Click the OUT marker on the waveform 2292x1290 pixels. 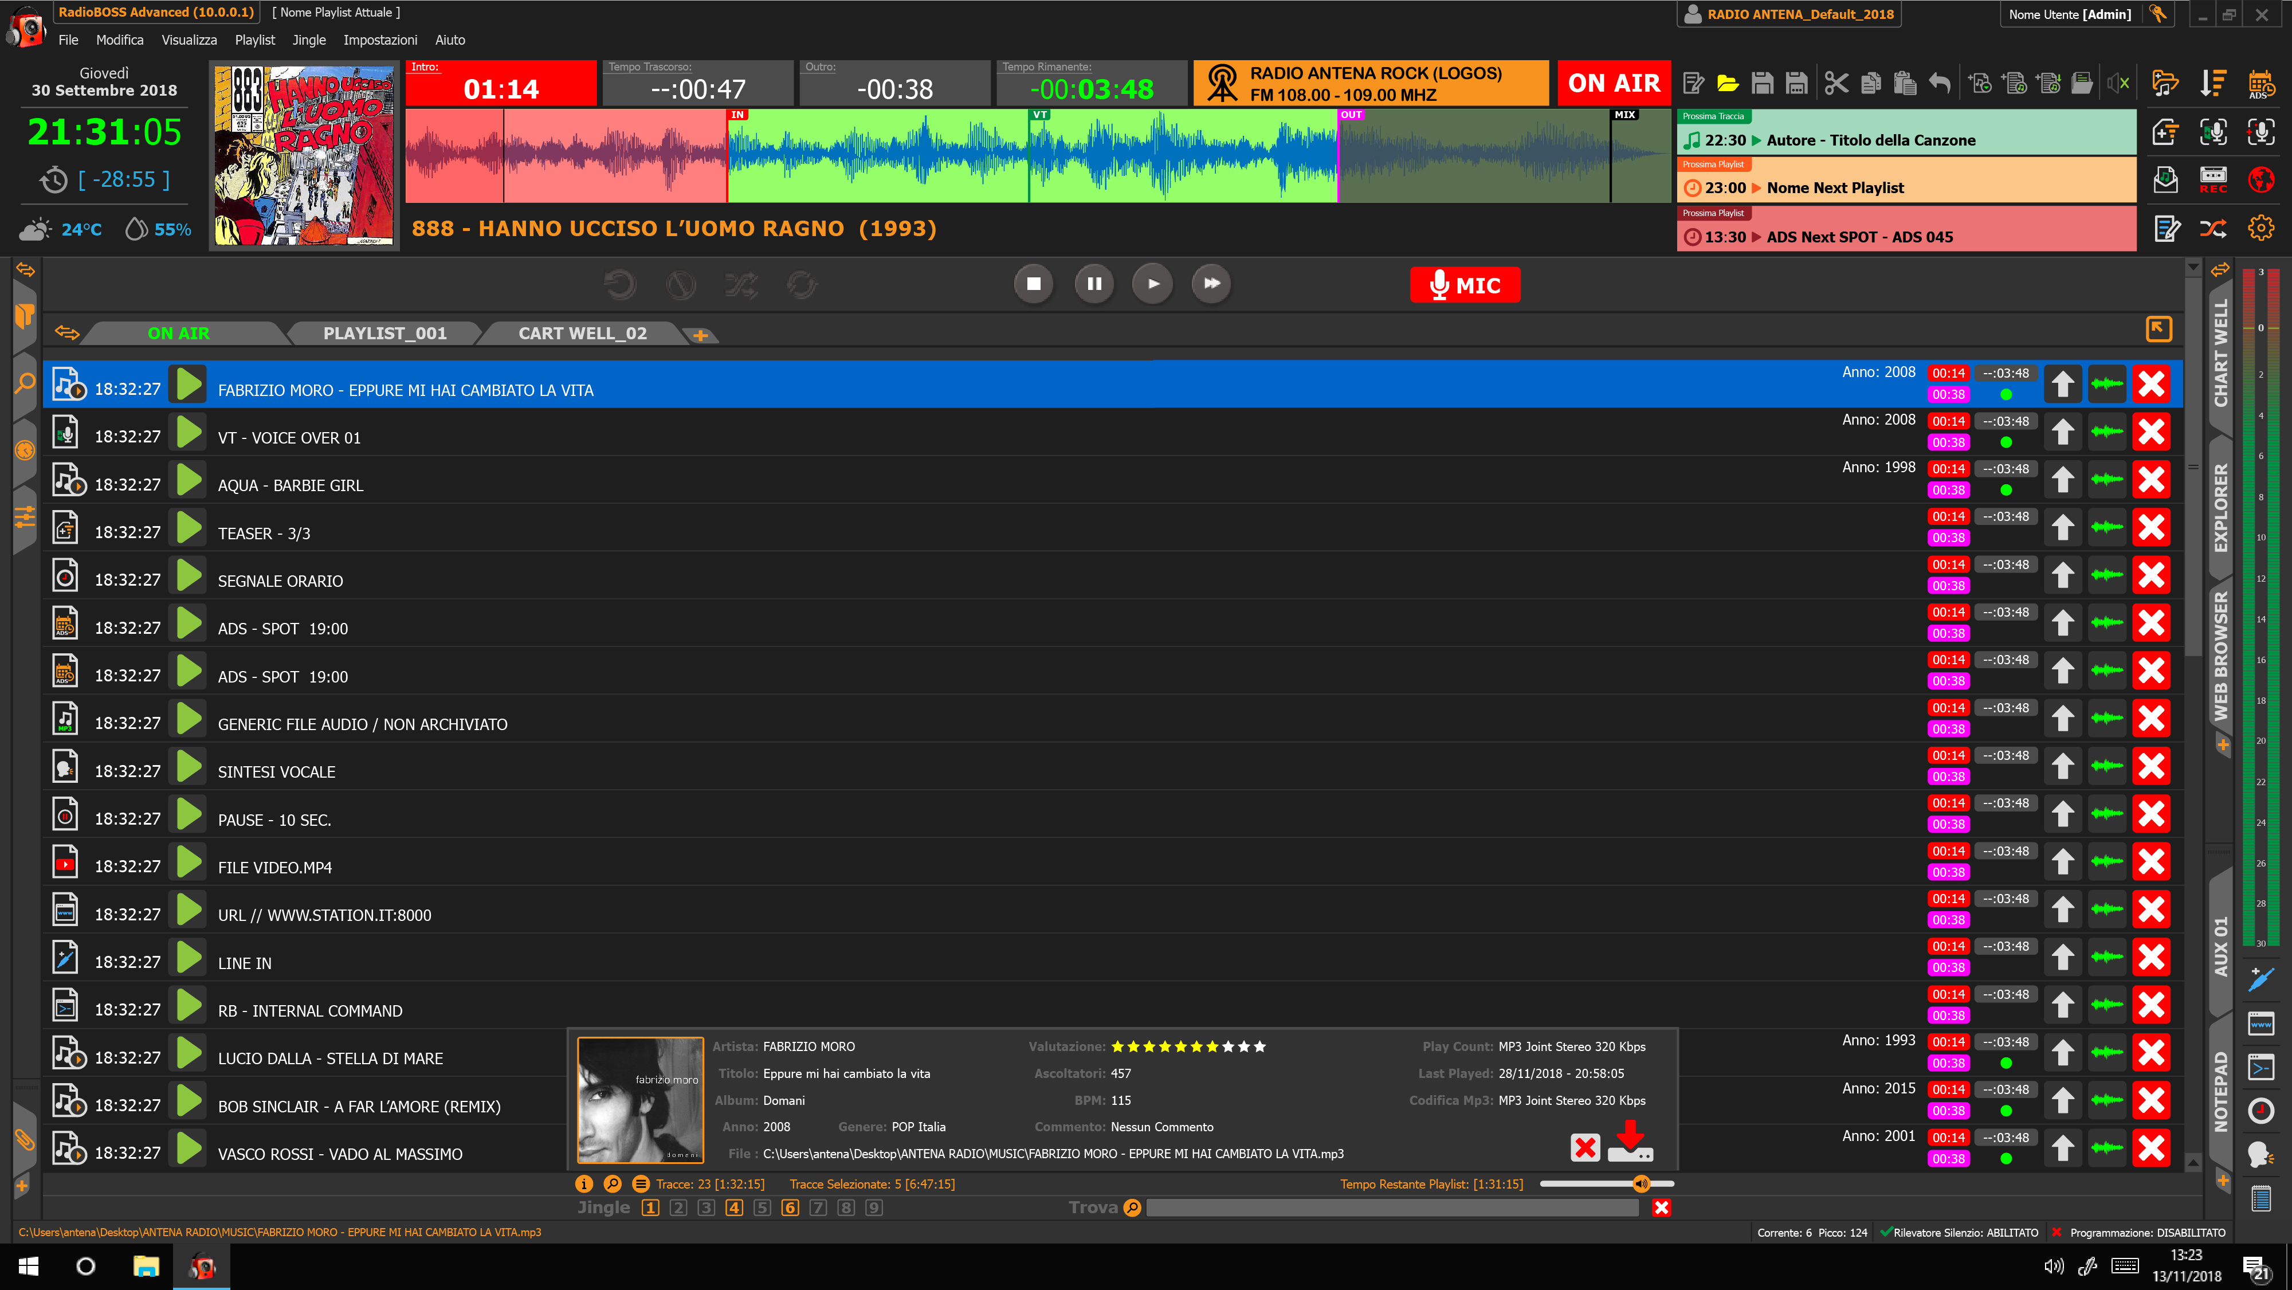[1351, 115]
